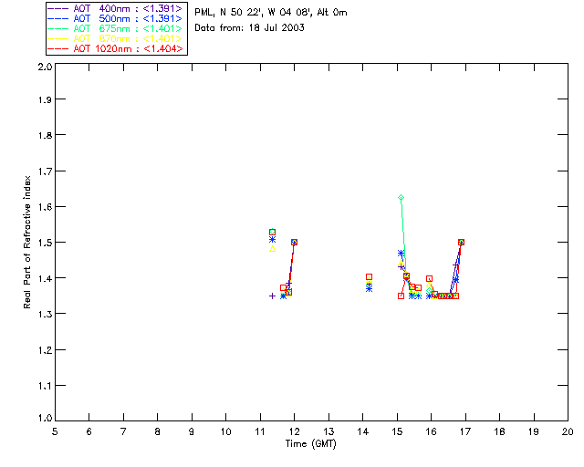Click the 2.0 tick on the y-axis

coord(44,67)
